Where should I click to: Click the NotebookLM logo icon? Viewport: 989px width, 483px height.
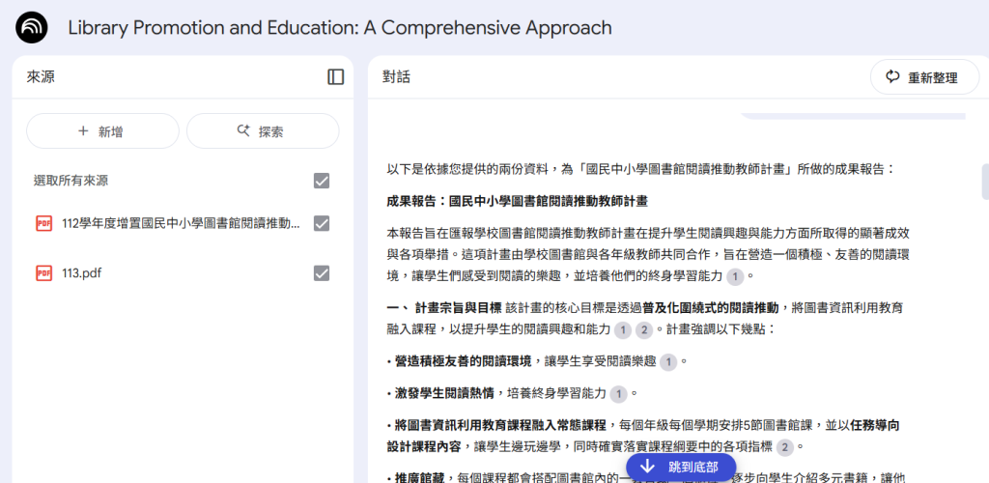pos(32,27)
